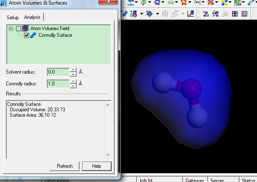Click the create isosurface cubes icon
Image resolution: width=257 pixels, height=182 pixels.
point(134,14)
